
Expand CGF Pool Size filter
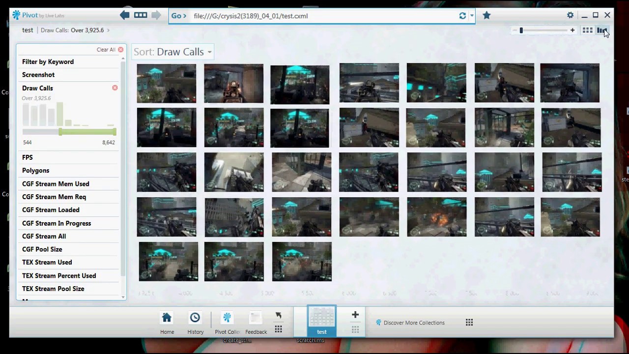click(42, 249)
